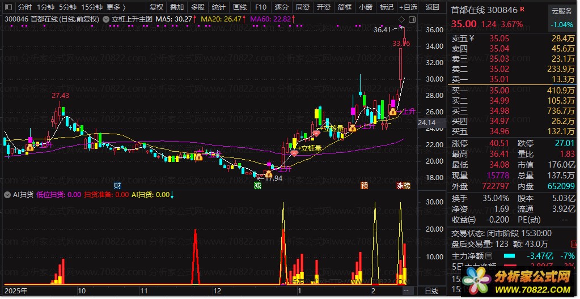Toggle right panel layout icon above chart
This screenshot has width=580, height=299.
click(x=412, y=19)
